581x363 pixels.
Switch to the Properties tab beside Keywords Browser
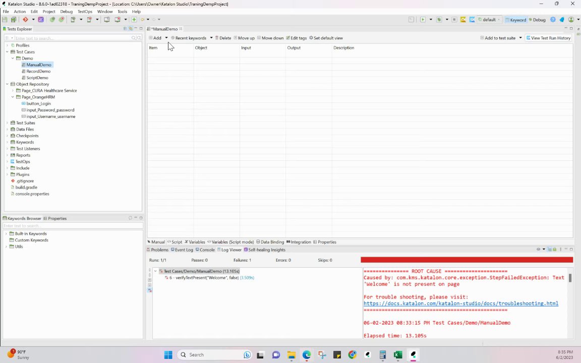[55, 218]
